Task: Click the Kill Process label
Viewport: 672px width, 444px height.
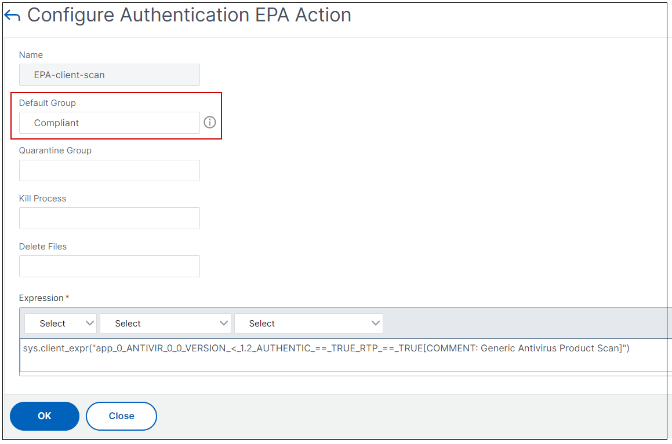Action: pos(42,199)
